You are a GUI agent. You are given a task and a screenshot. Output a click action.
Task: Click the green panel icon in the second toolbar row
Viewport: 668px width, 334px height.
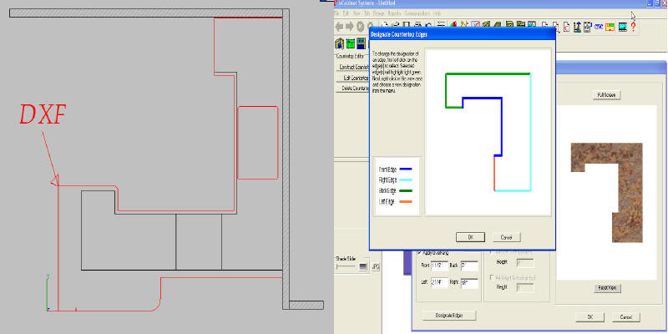[351, 44]
